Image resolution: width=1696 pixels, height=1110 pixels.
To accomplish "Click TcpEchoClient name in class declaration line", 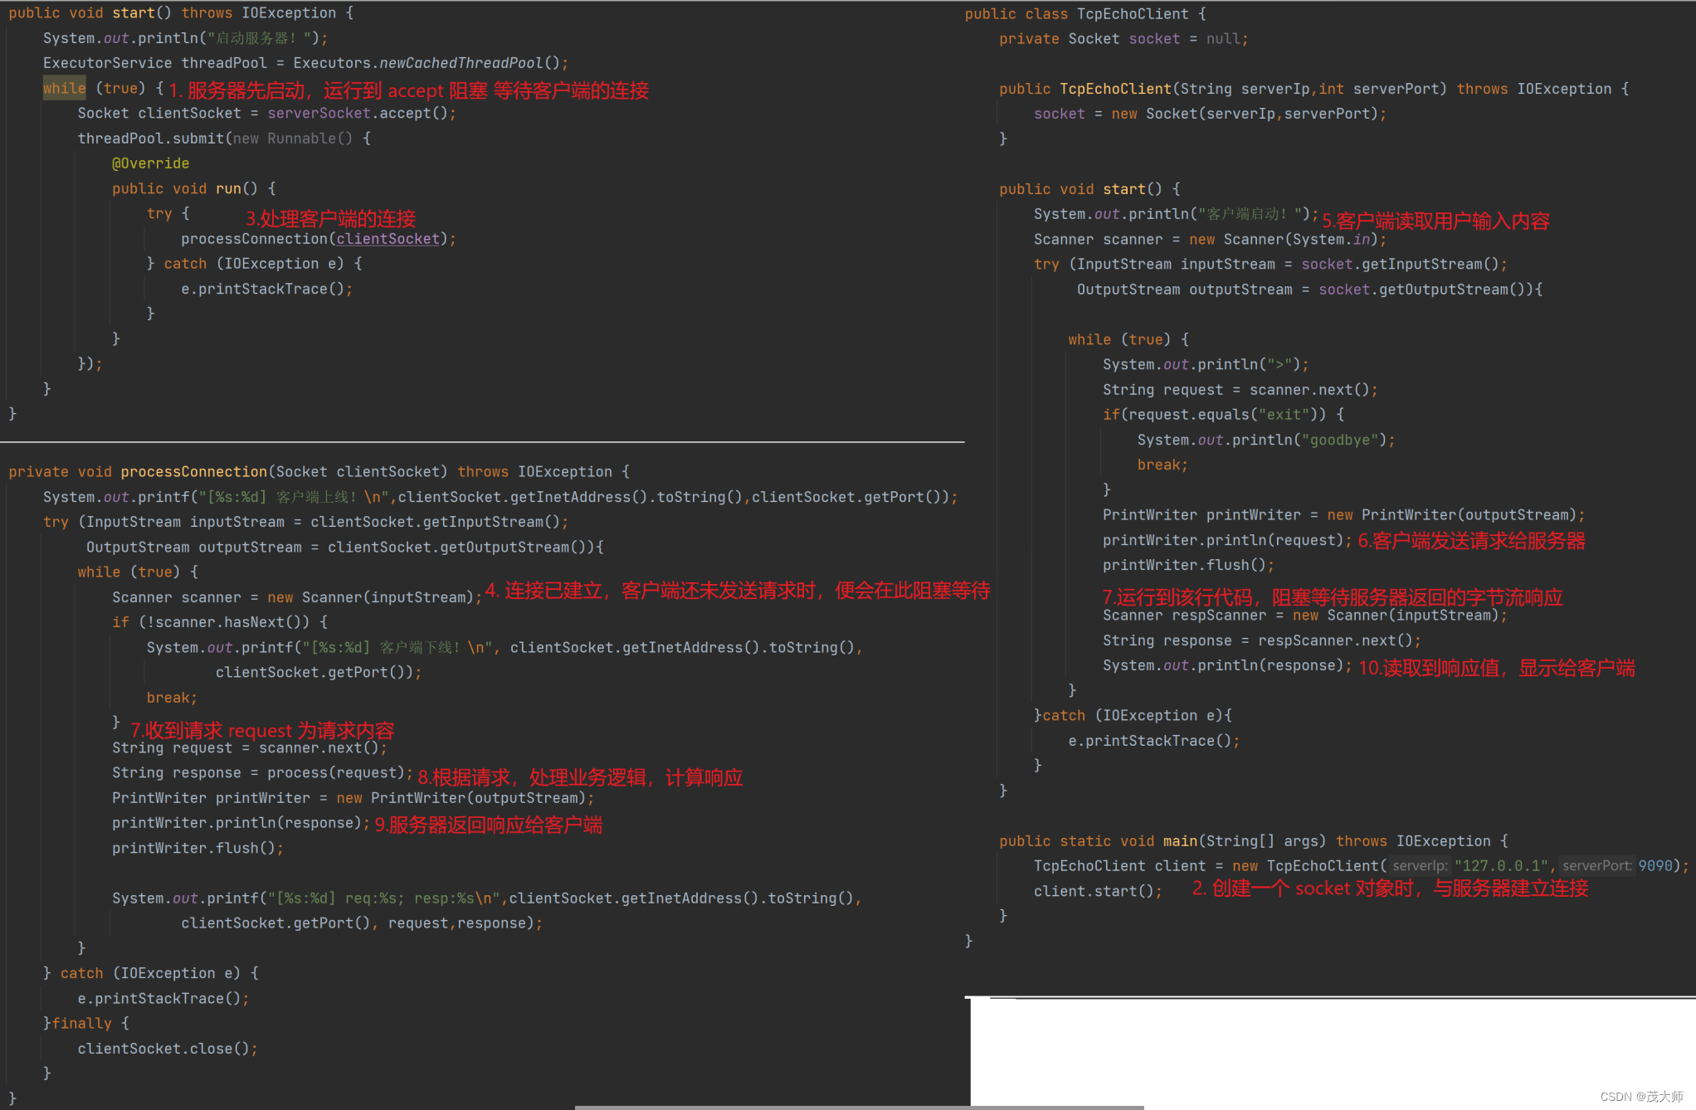I will [1132, 14].
